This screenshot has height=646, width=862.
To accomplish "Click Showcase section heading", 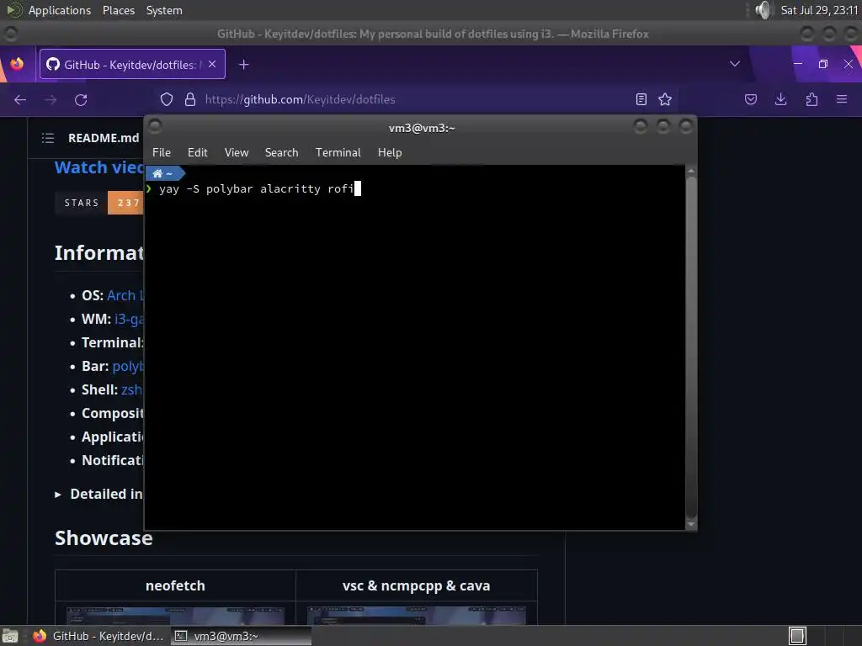I will [104, 537].
